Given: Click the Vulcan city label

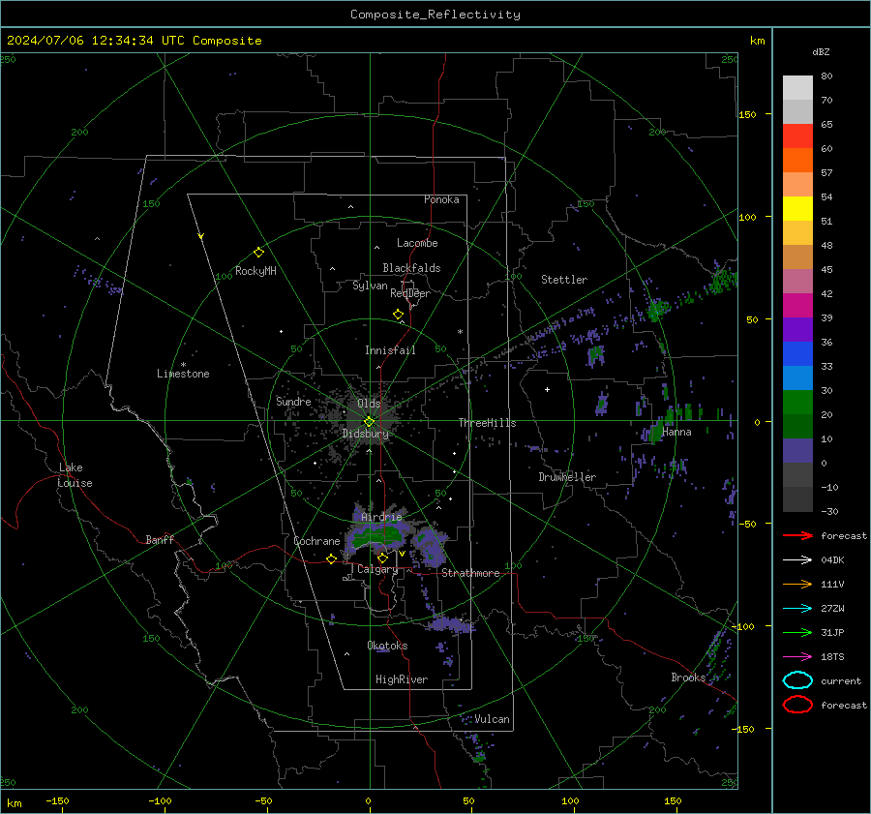Looking at the screenshot, I should [x=492, y=719].
